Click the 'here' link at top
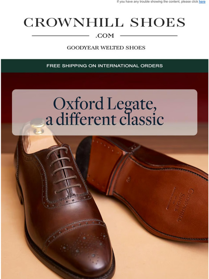Viewport: 209px width, 279px height. (x=202, y=1)
